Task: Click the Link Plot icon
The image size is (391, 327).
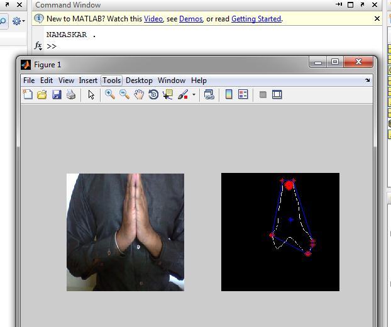Action: (x=209, y=95)
